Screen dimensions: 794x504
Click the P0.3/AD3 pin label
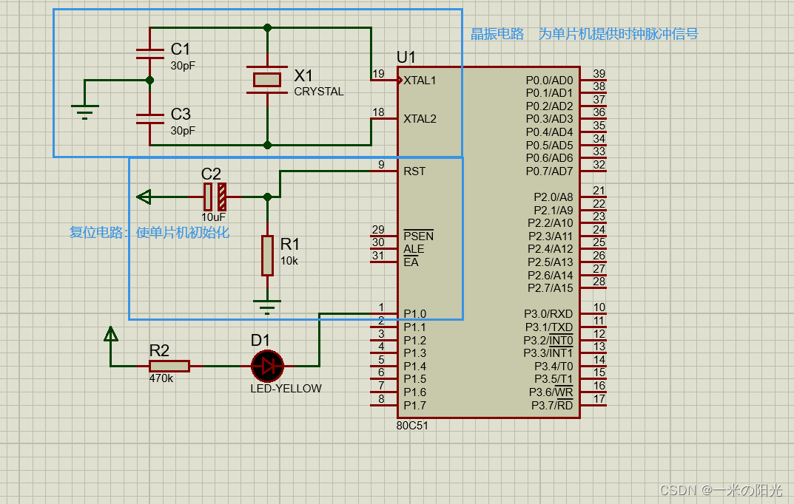[x=549, y=119]
